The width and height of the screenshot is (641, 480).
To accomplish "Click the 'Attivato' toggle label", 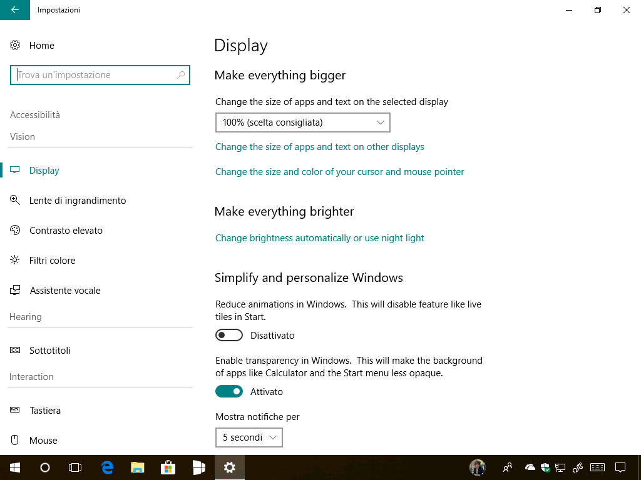I will 267,392.
